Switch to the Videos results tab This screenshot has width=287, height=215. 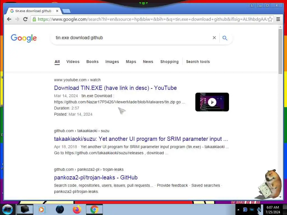pos(73,62)
